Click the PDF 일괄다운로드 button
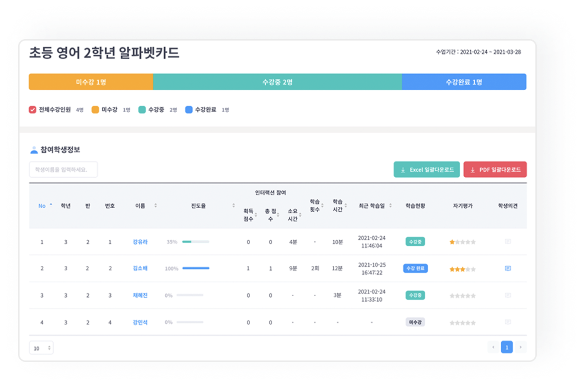582x386 pixels. [x=495, y=169]
